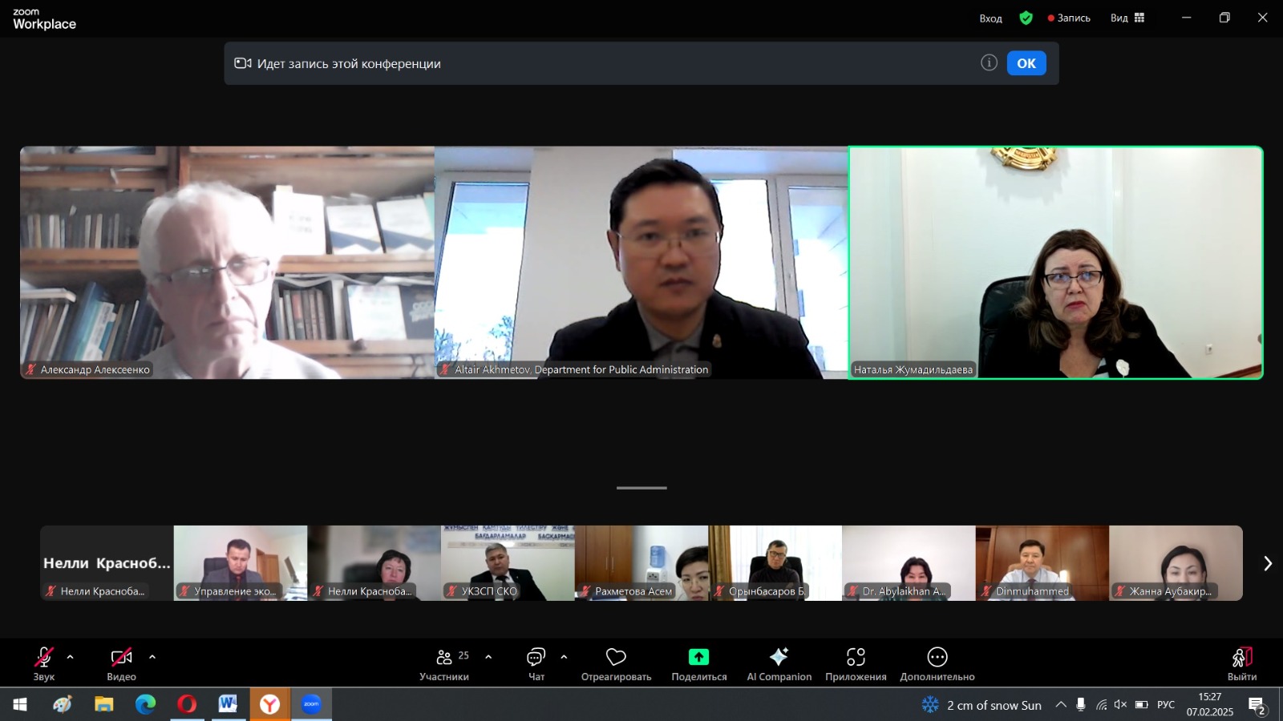The height and width of the screenshot is (721, 1283).
Task: Dismiss the recording notice with OK
Action: [1026, 63]
